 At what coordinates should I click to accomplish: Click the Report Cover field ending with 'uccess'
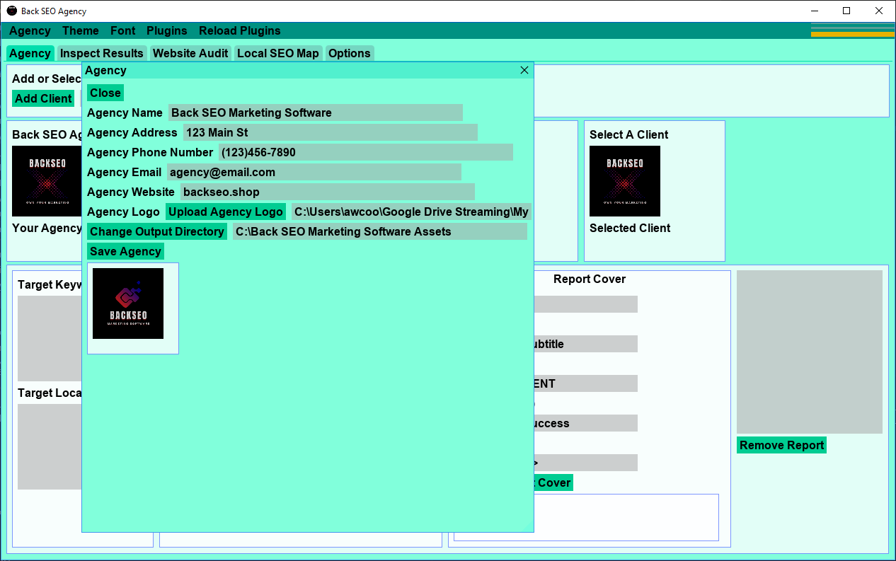click(x=586, y=423)
